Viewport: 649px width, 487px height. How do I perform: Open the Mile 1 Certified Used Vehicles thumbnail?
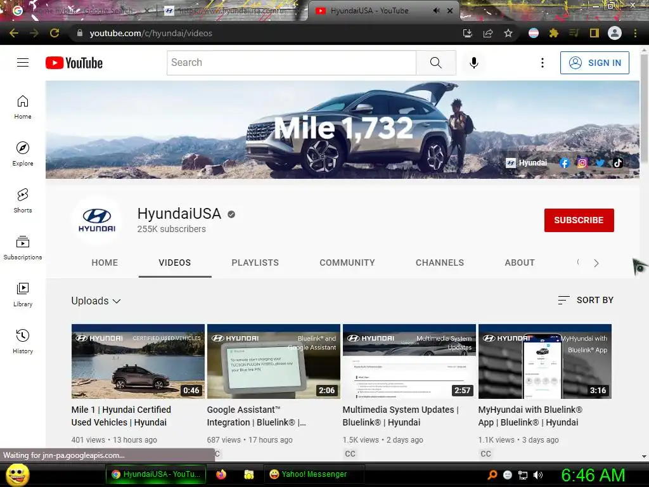click(138, 361)
